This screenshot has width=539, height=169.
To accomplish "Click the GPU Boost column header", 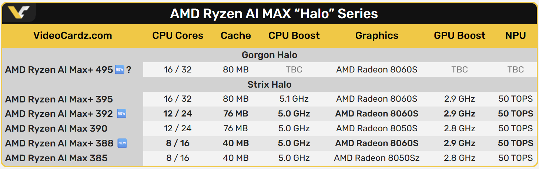I will point(459,36).
